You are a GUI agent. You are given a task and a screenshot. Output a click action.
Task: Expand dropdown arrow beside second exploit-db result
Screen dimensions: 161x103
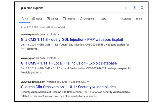coord(59,58)
